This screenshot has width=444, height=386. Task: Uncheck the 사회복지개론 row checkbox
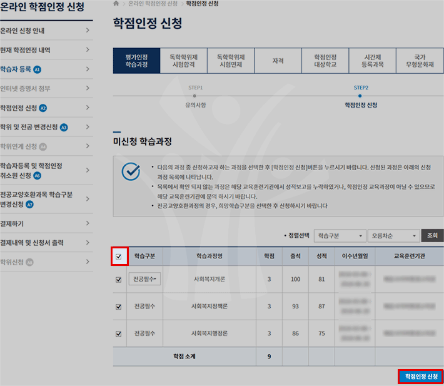point(119,280)
